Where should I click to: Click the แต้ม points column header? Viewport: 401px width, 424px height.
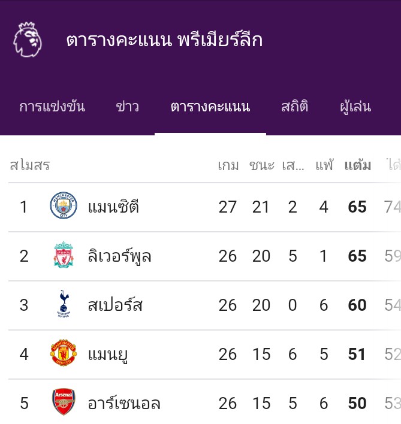(358, 165)
